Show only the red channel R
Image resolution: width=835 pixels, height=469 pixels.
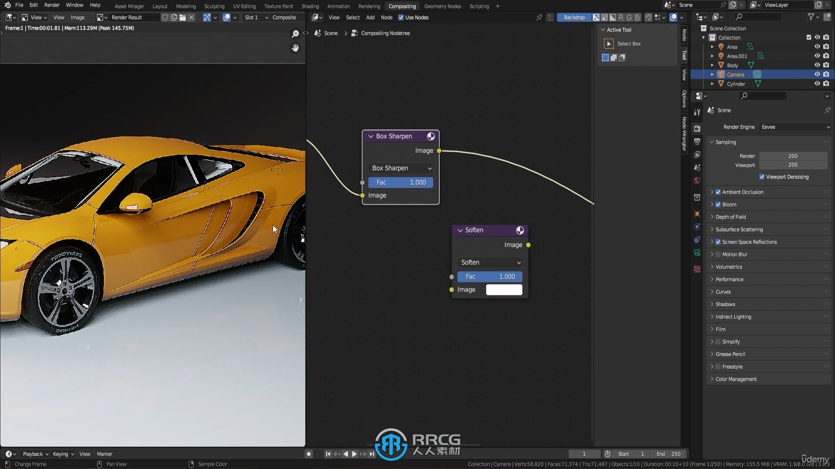pos(621,17)
